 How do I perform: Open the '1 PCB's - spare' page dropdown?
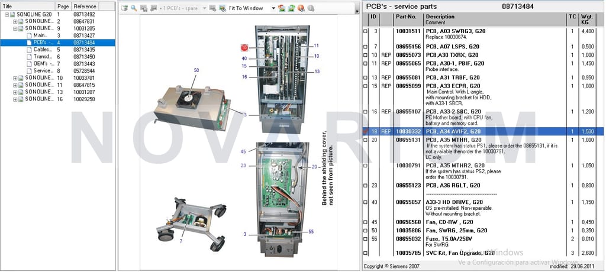pos(204,8)
